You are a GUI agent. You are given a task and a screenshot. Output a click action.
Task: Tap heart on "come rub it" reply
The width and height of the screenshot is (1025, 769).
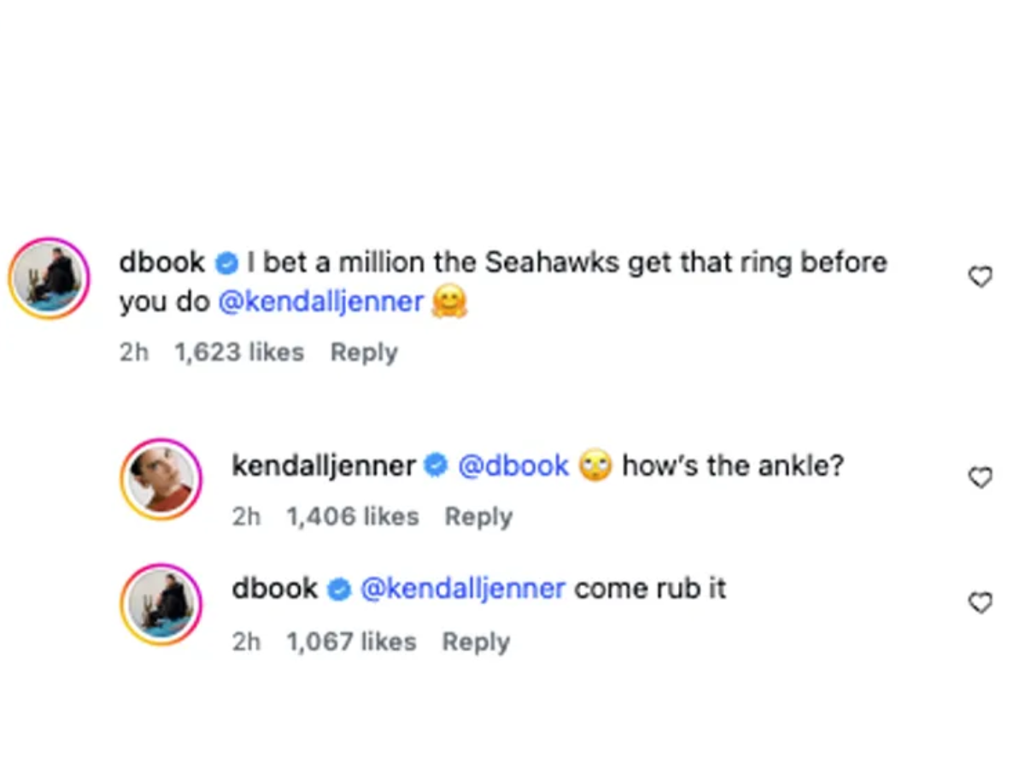(981, 603)
